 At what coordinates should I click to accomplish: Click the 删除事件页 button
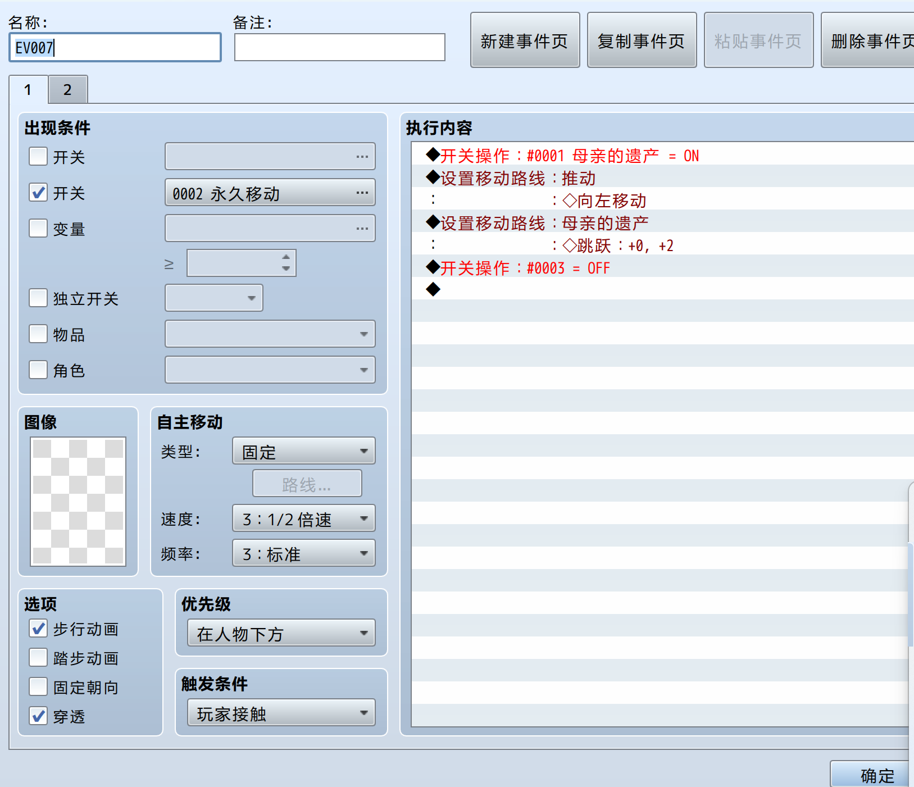[868, 40]
